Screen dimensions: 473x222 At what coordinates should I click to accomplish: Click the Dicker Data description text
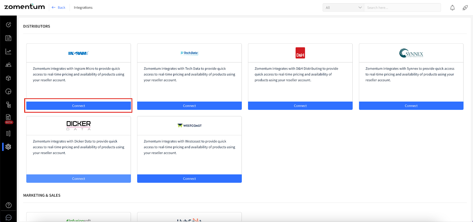tap(79, 147)
